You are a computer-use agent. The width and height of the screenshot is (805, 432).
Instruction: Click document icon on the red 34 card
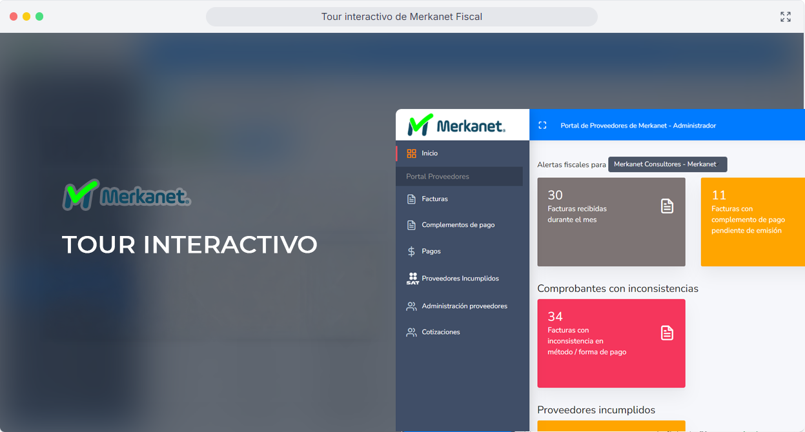[667, 333]
